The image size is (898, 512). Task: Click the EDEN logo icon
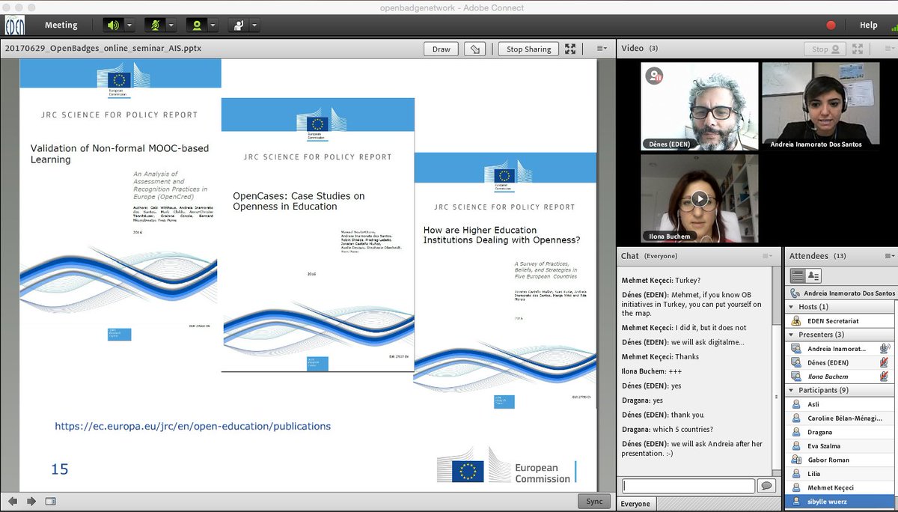pyautogui.click(x=14, y=25)
